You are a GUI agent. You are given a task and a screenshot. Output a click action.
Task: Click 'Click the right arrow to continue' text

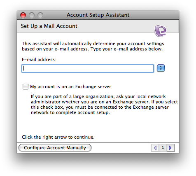tap(58, 137)
